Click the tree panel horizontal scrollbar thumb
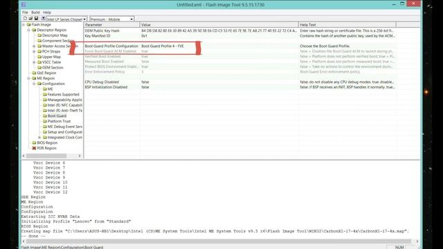The height and width of the screenshot is (249, 443). 46,156
